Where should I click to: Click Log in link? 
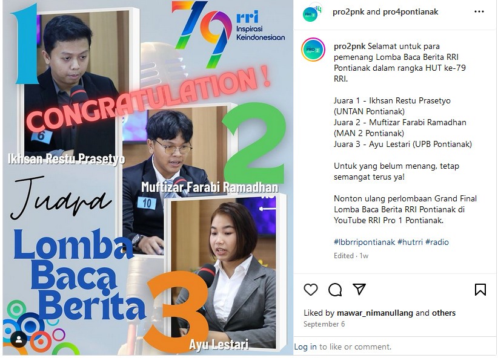point(305,347)
